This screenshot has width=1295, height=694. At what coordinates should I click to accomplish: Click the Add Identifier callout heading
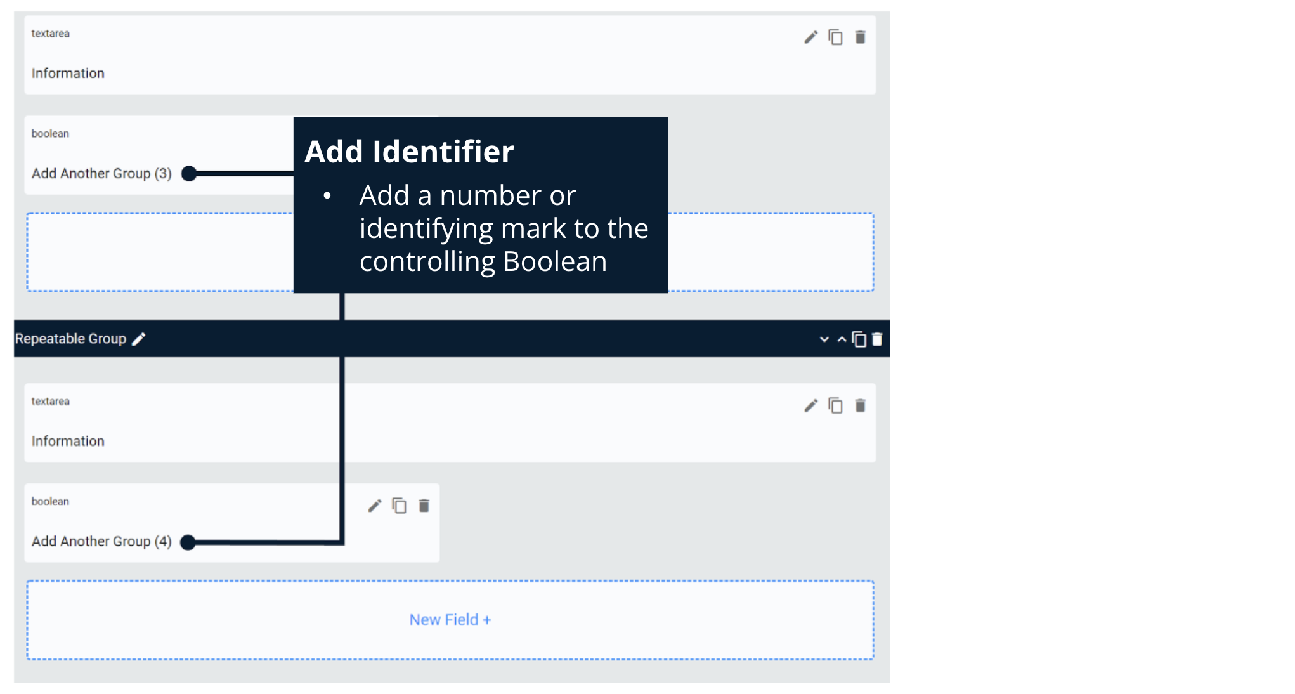pos(409,152)
